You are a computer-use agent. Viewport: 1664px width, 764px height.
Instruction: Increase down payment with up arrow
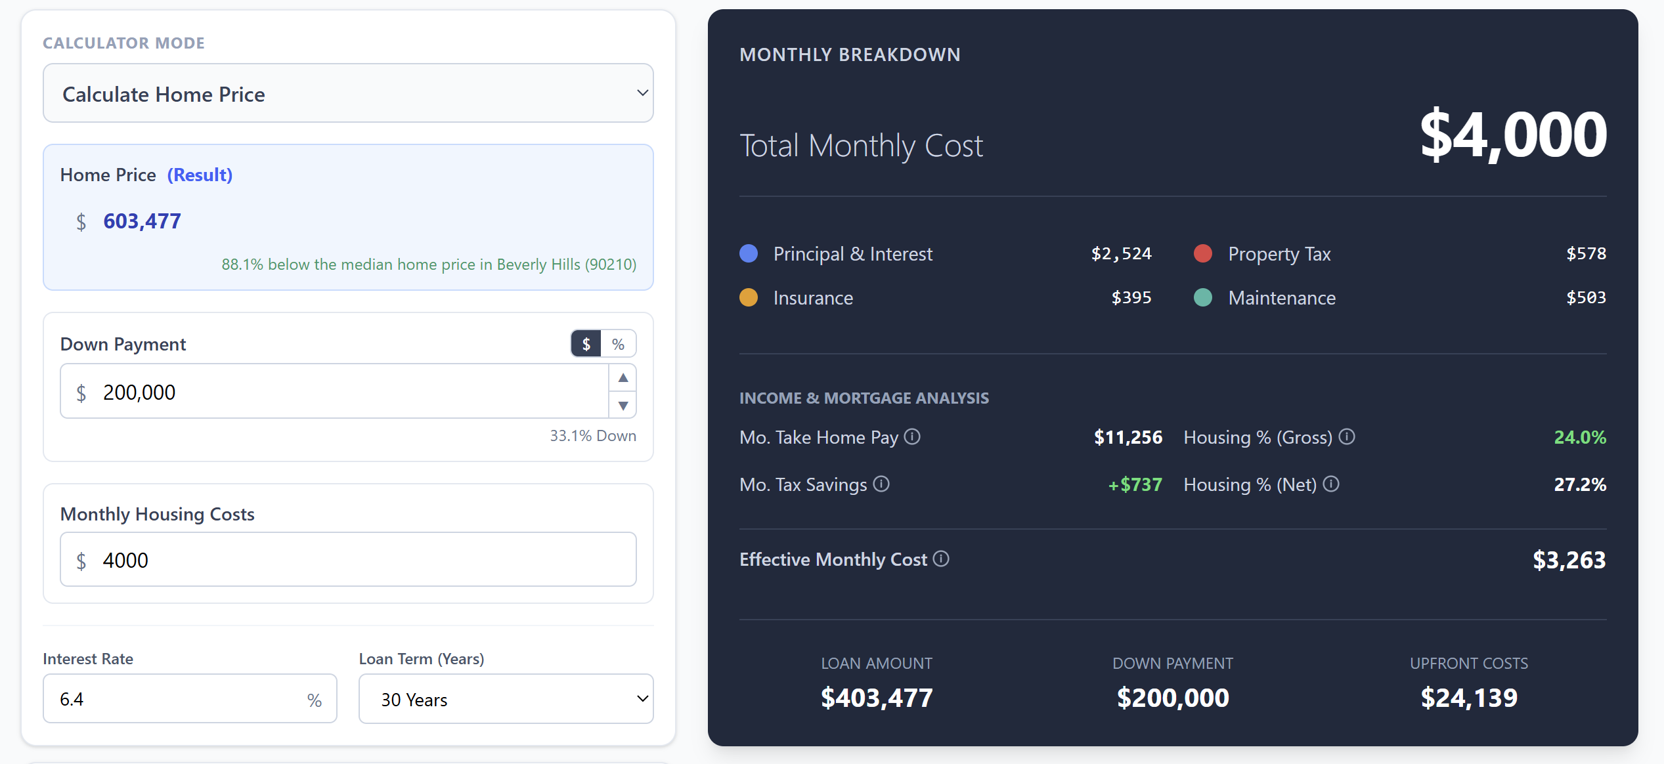[x=623, y=377]
